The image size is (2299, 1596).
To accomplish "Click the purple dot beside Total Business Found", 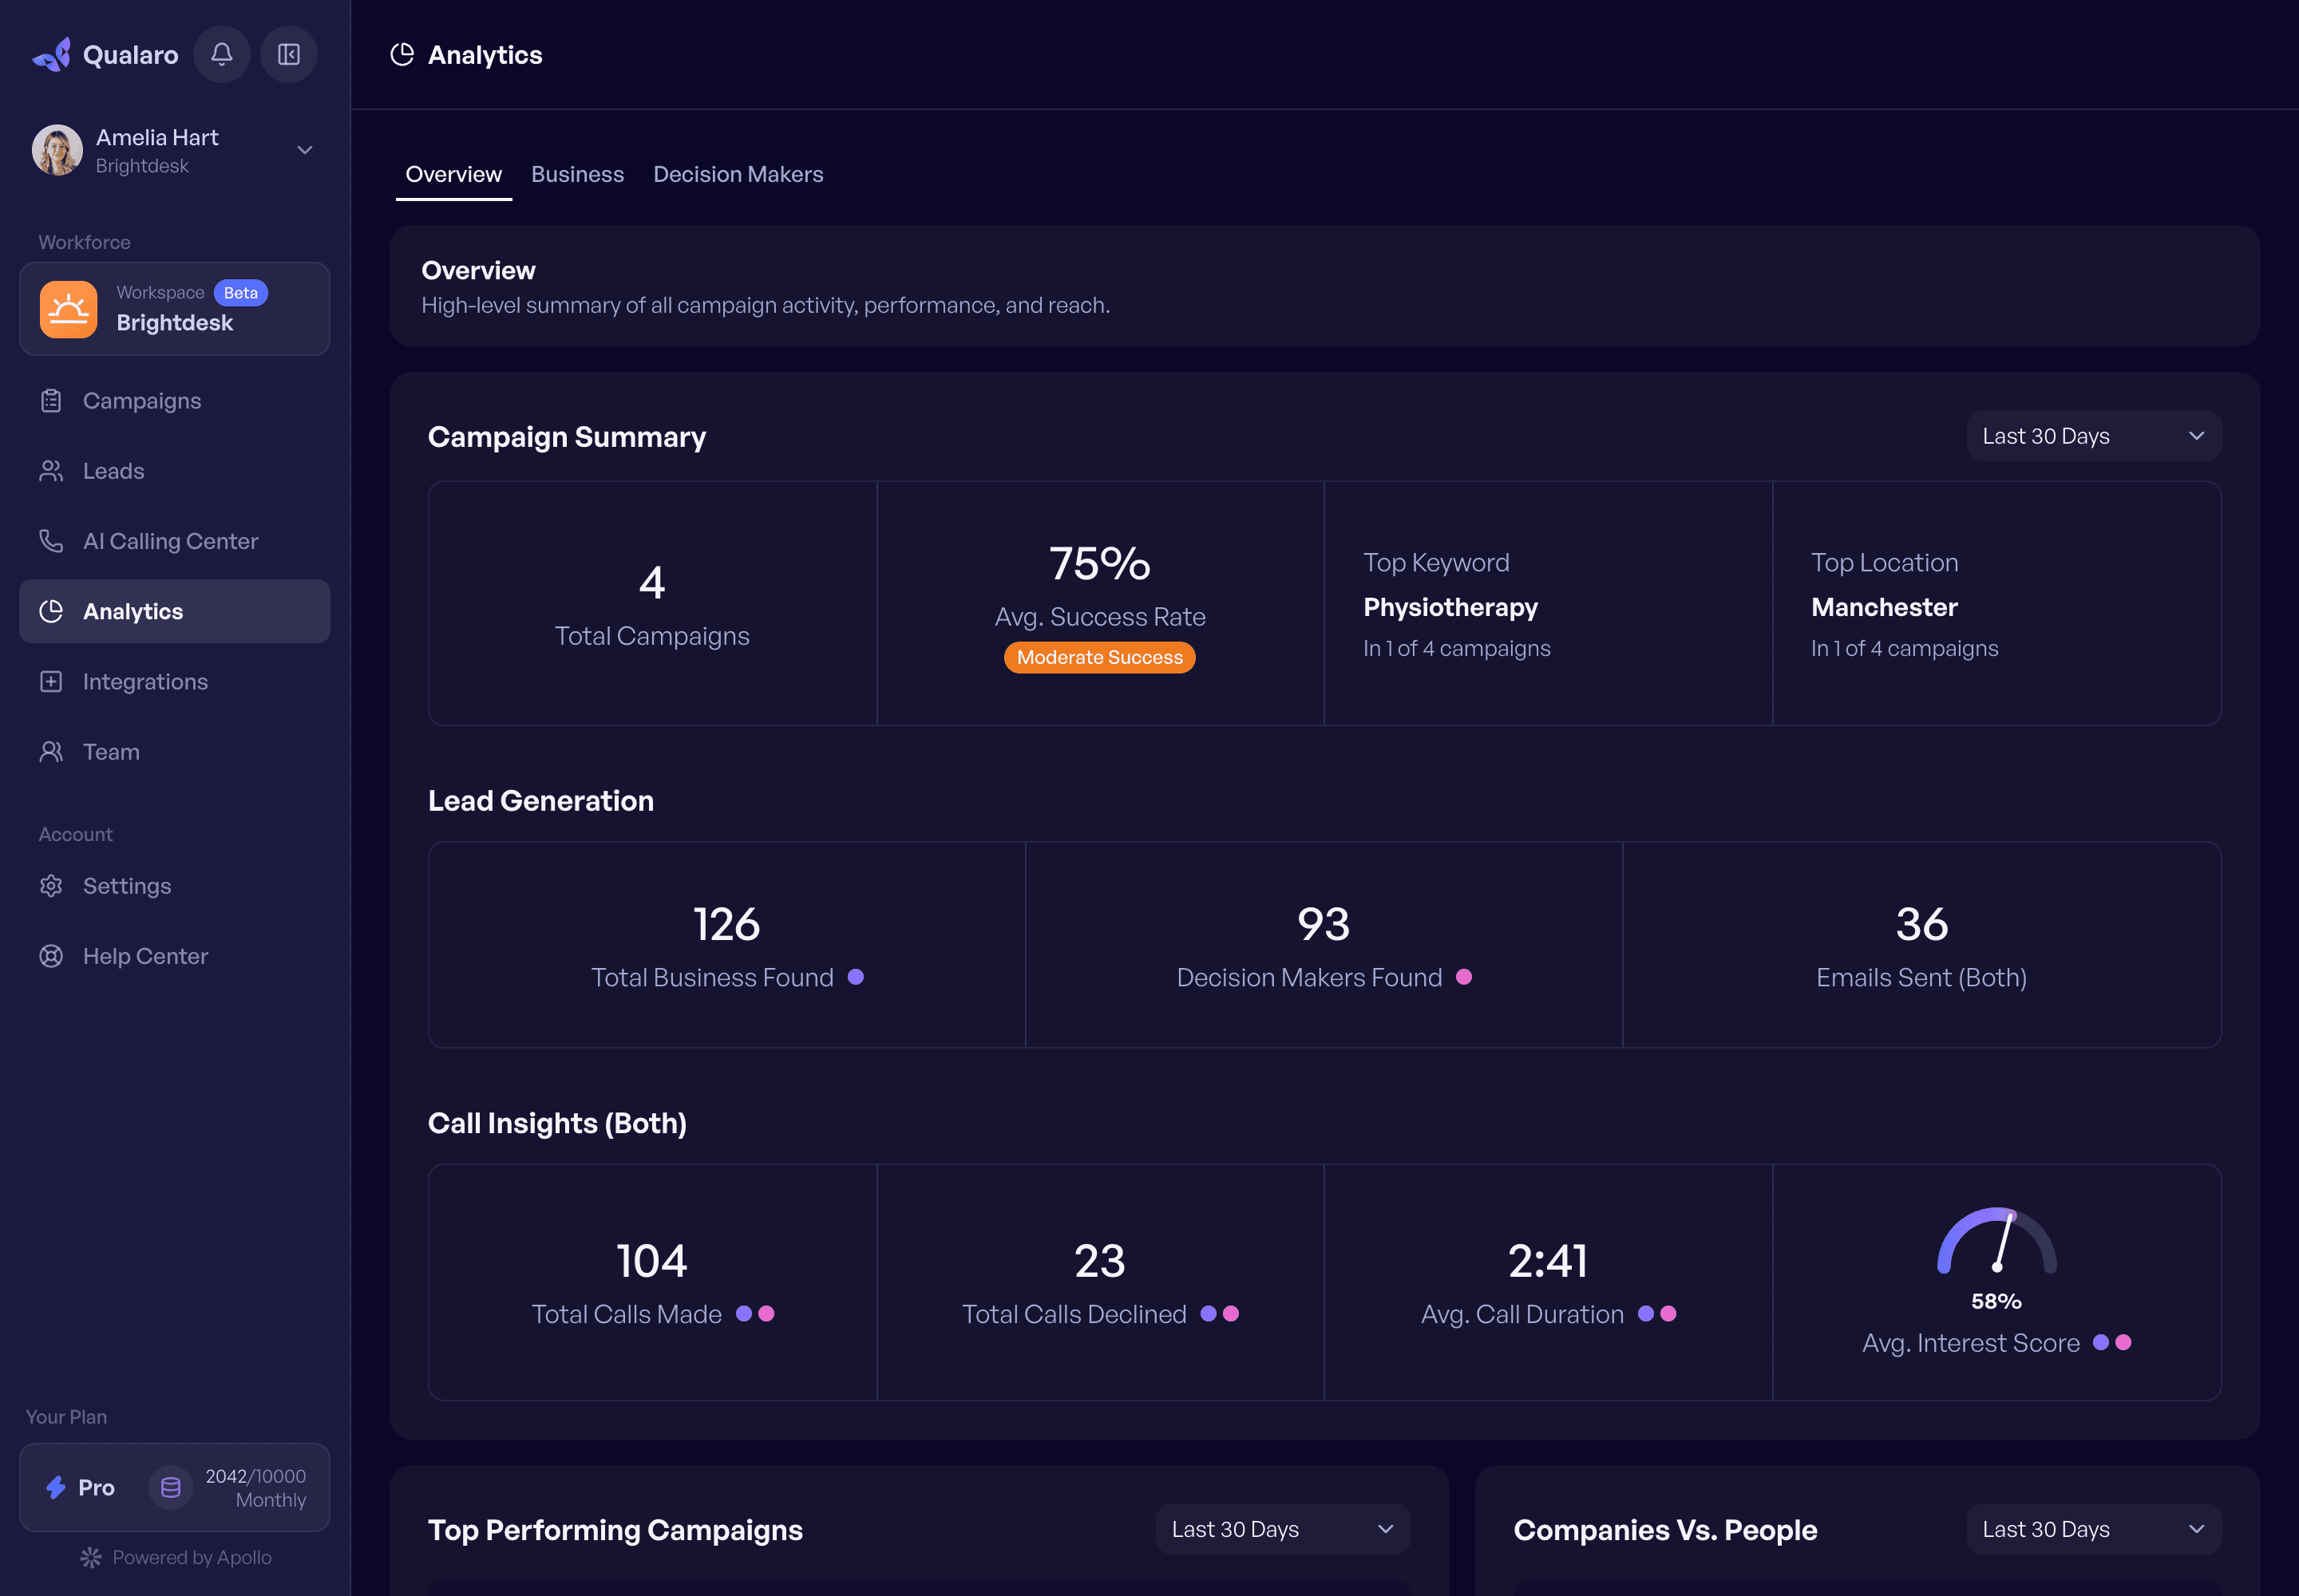I will [857, 977].
